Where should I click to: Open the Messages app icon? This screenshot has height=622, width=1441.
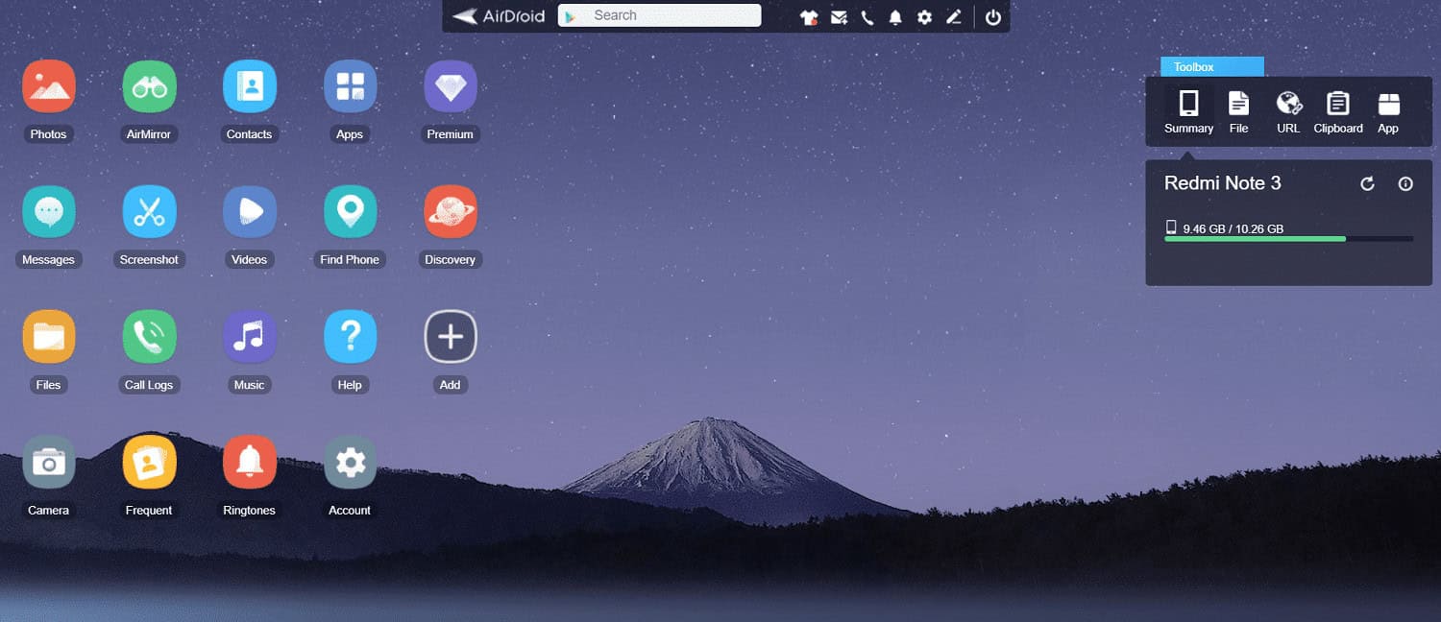pyautogui.click(x=48, y=211)
